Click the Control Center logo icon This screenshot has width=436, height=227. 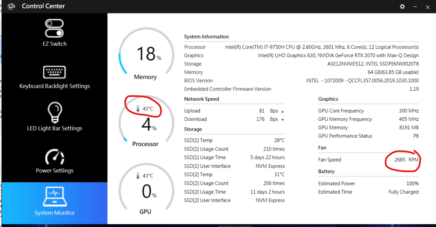click(11, 6)
